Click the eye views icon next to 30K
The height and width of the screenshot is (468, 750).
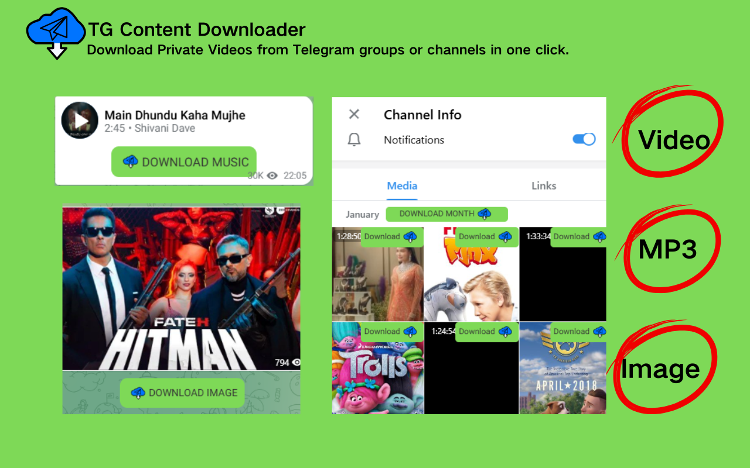tap(271, 175)
